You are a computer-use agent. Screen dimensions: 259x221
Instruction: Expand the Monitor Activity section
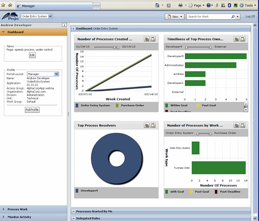[x=34, y=217]
